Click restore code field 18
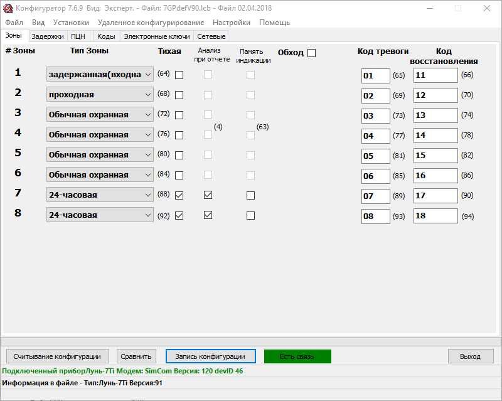The image size is (502, 401). pyautogui.click(x=435, y=216)
